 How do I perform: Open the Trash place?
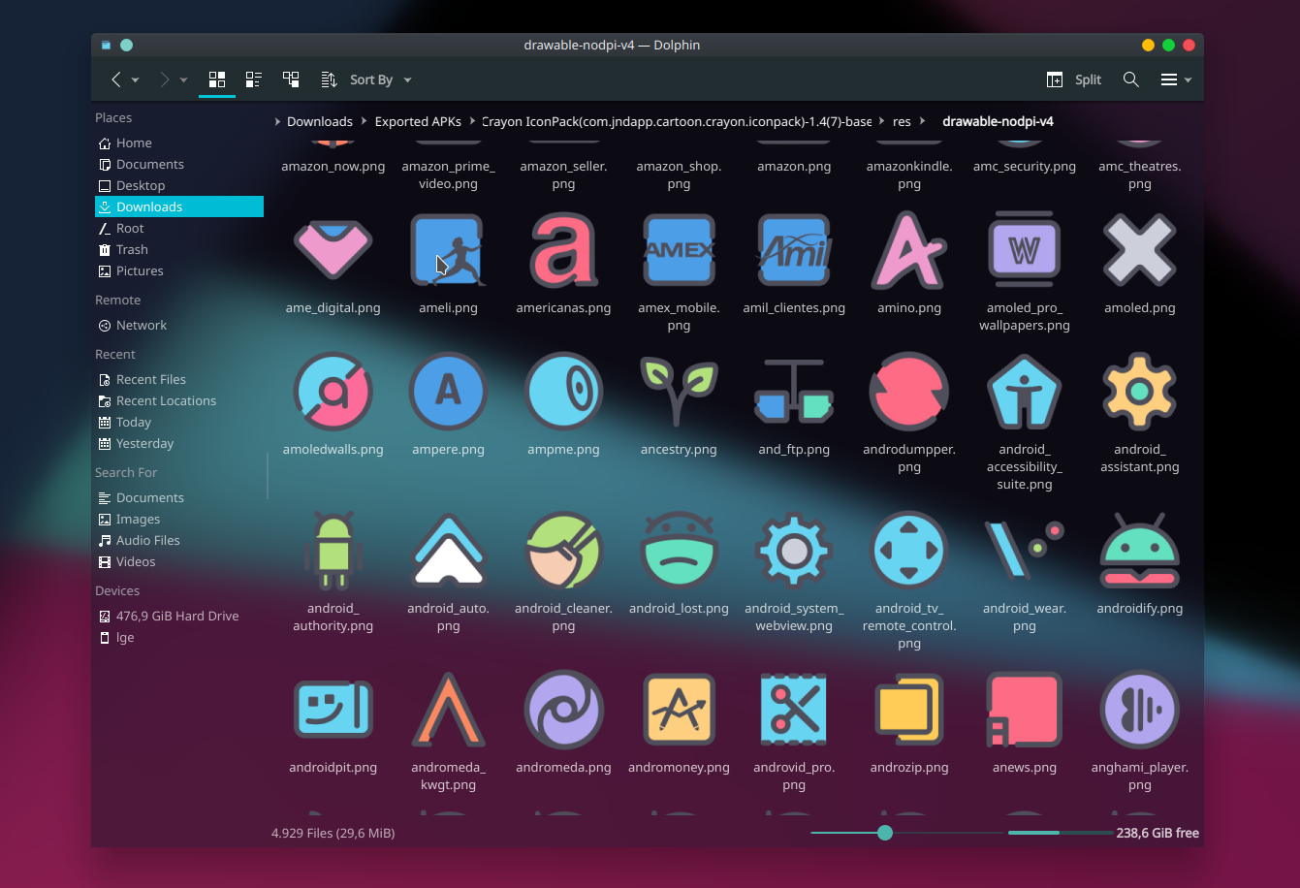(179, 249)
